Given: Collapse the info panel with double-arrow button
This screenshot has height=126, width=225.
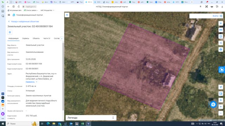Looking at the screenshot, I should [67, 15].
